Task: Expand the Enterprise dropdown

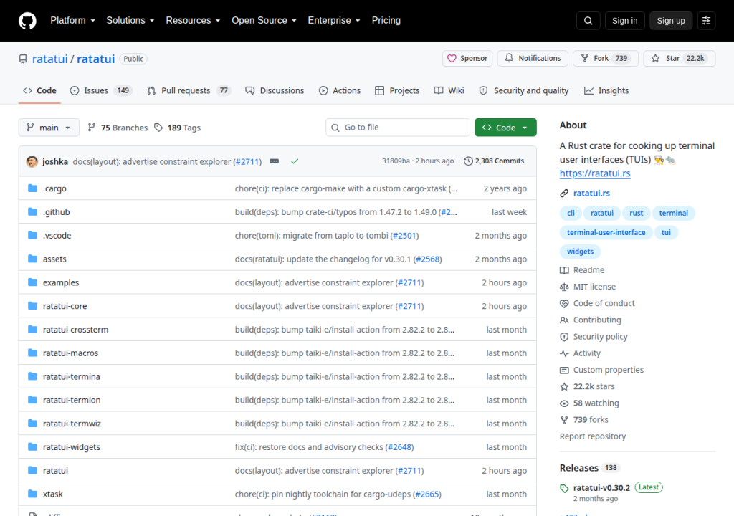Action: tap(334, 21)
